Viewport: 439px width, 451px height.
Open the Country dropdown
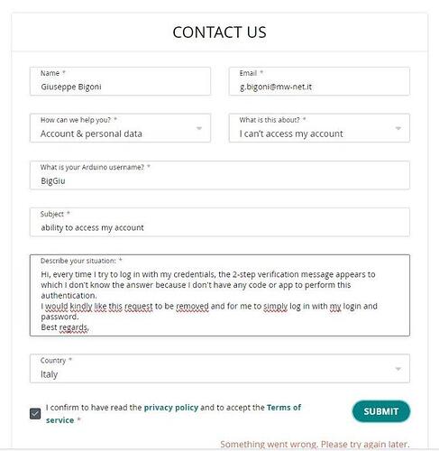220,369
